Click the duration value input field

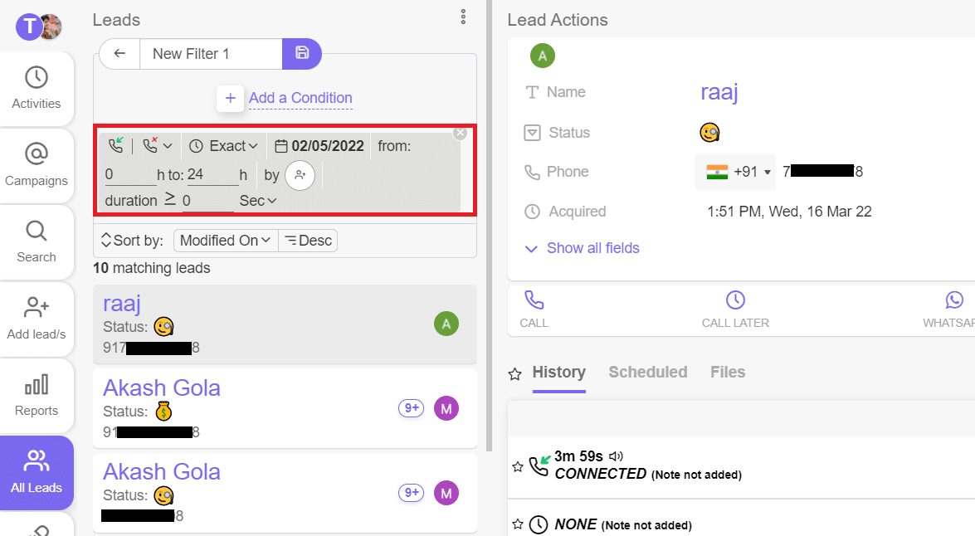click(207, 201)
